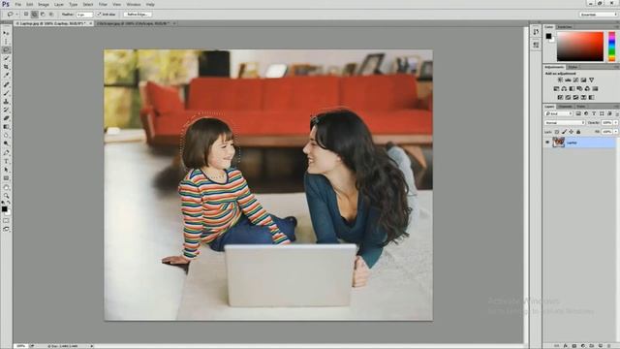The width and height of the screenshot is (620, 349).
Task: Open the Filter menu
Action: point(103,4)
